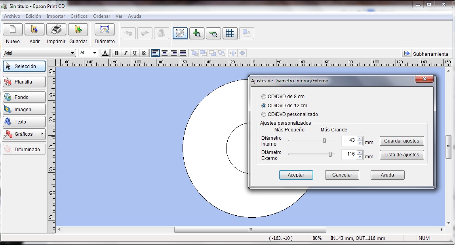
Task: Click the Diámetro Externo value field
Action: 349,154
